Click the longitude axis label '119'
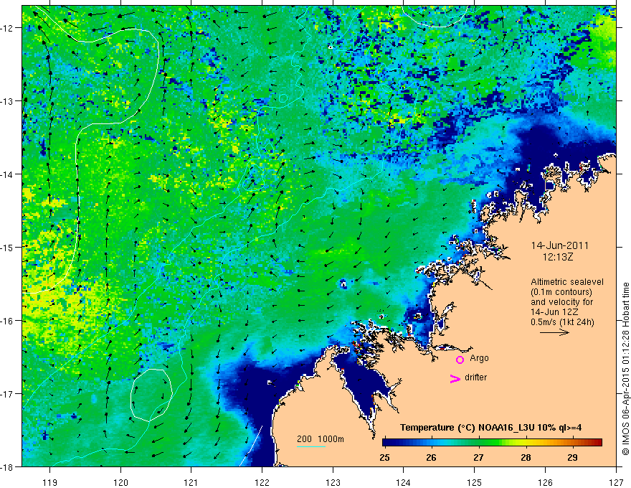Image resolution: width=631 pixels, height=488 pixels. pos(50,482)
